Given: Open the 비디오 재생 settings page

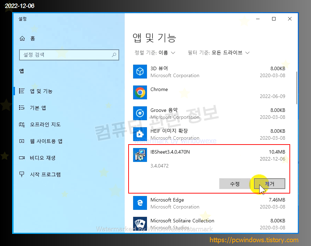Looking at the screenshot, I should point(42,158).
